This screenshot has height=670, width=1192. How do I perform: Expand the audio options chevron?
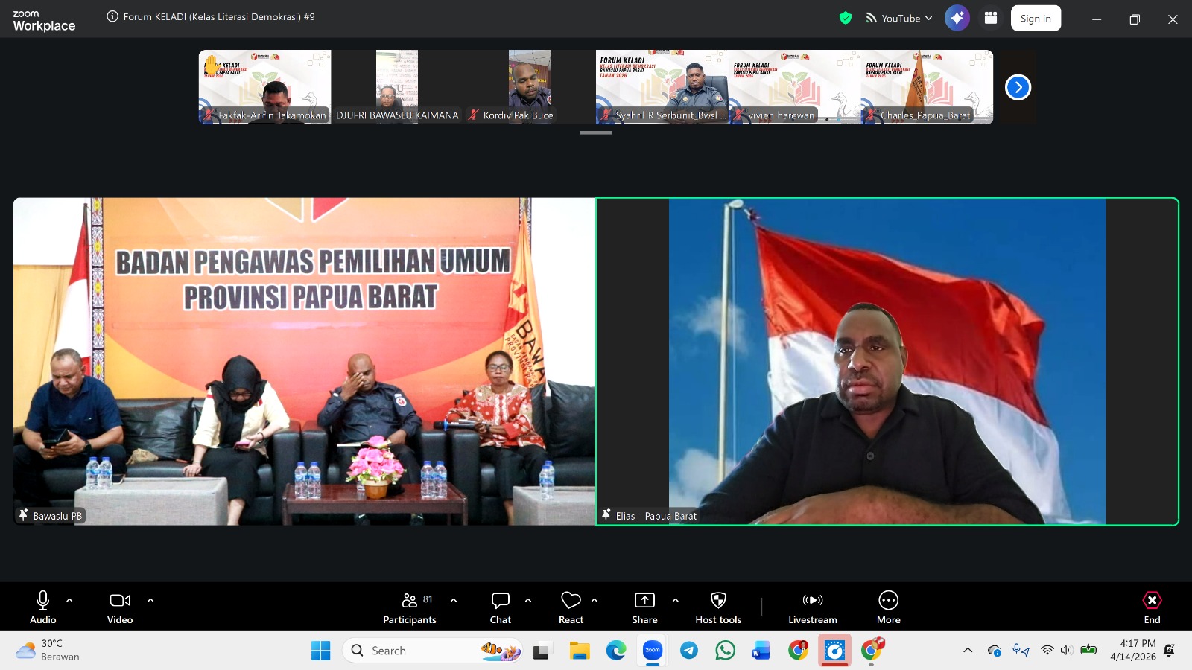tap(69, 599)
